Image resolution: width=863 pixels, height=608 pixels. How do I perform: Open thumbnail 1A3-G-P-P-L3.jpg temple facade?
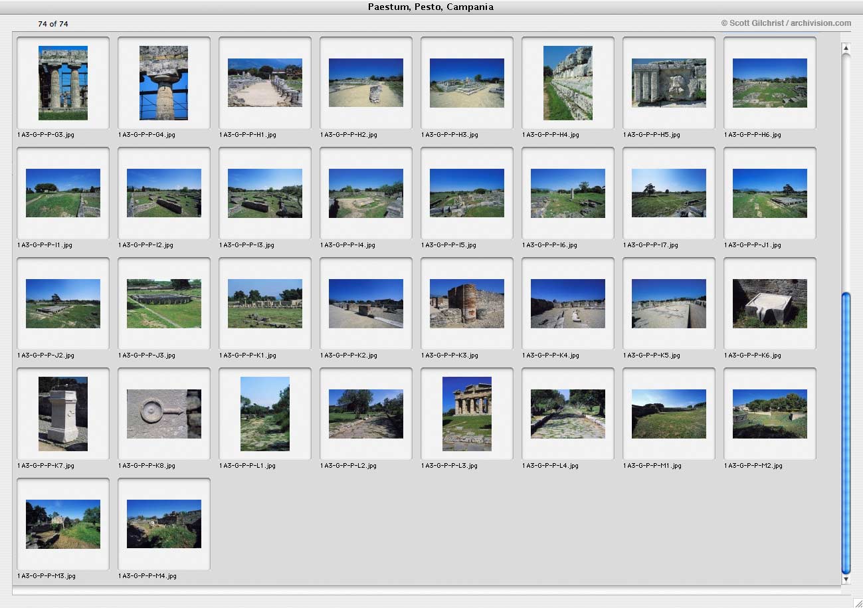click(467, 414)
